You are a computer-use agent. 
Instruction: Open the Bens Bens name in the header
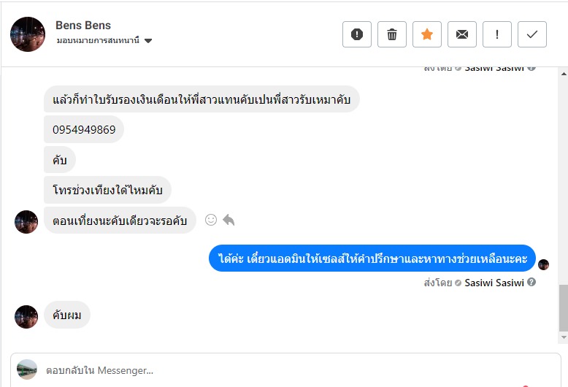click(x=83, y=26)
